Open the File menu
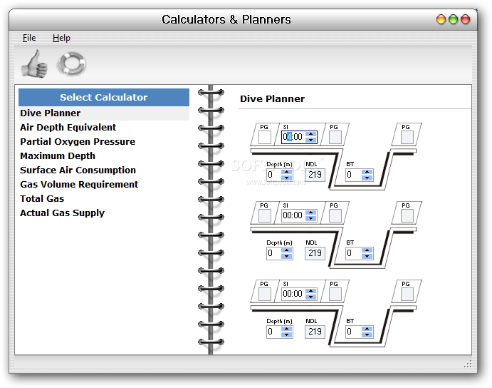 click(29, 38)
